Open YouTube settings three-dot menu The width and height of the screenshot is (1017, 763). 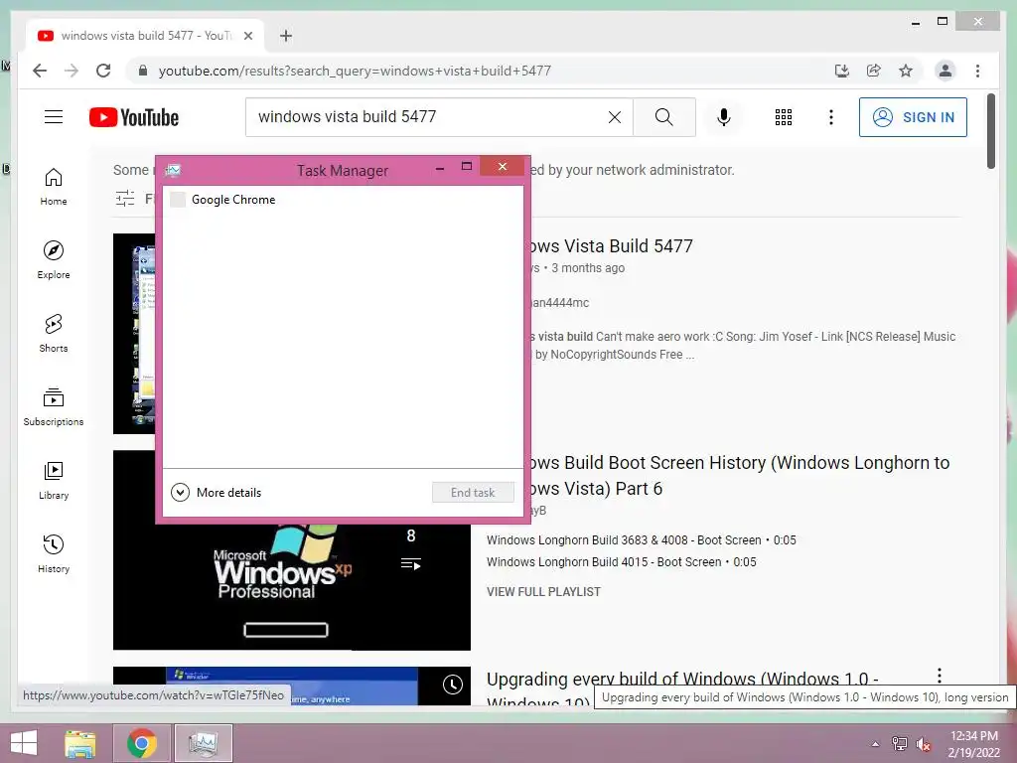tap(831, 117)
